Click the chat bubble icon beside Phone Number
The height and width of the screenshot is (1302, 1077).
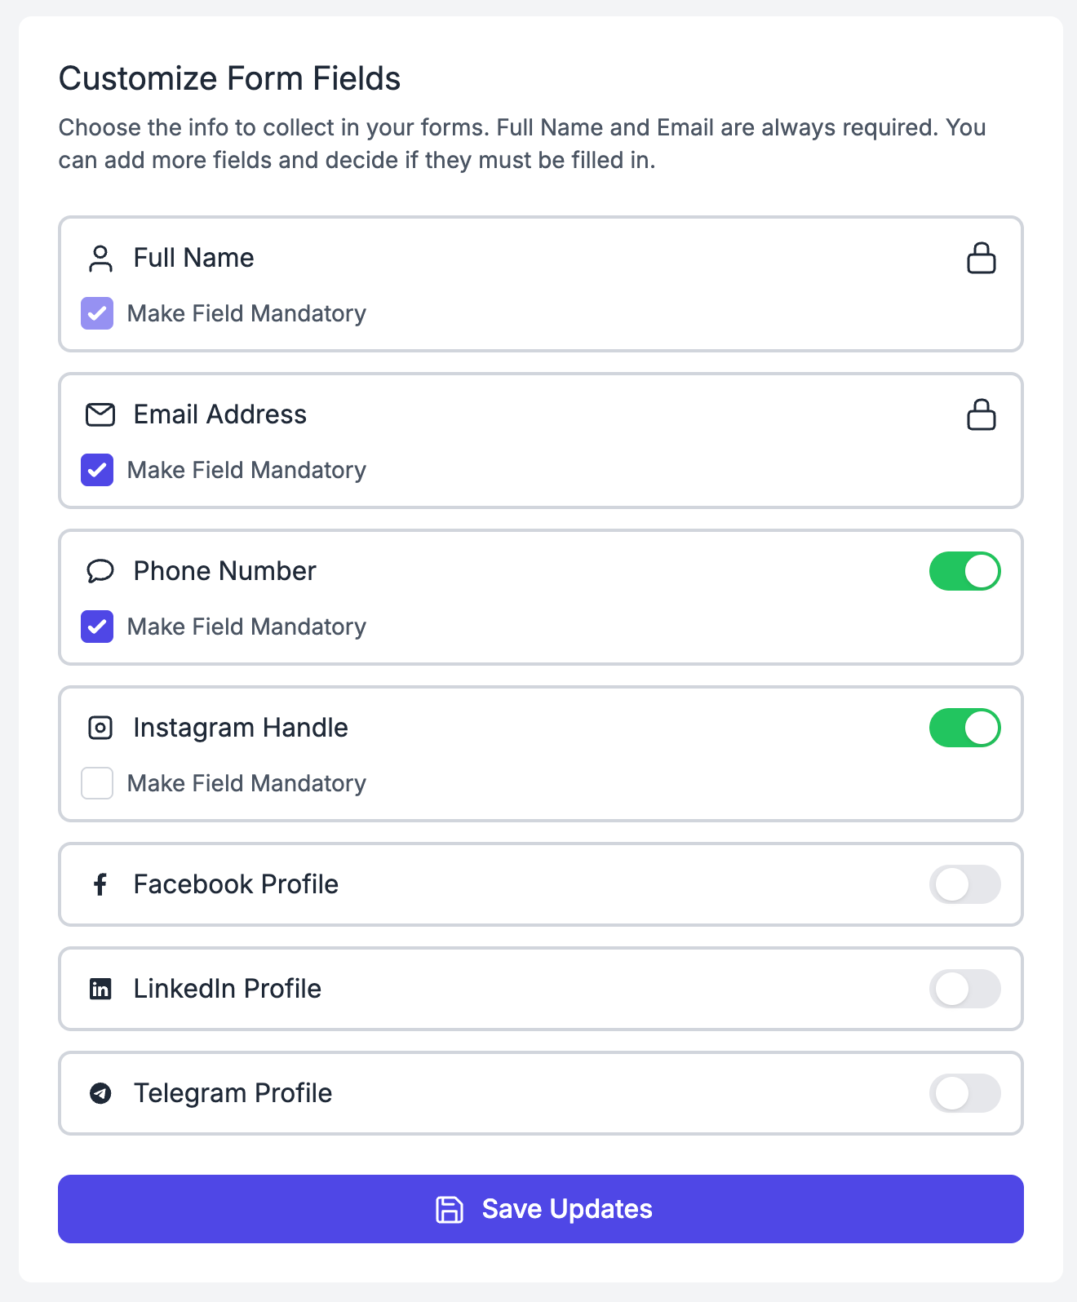pyautogui.click(x=100, y=571)
